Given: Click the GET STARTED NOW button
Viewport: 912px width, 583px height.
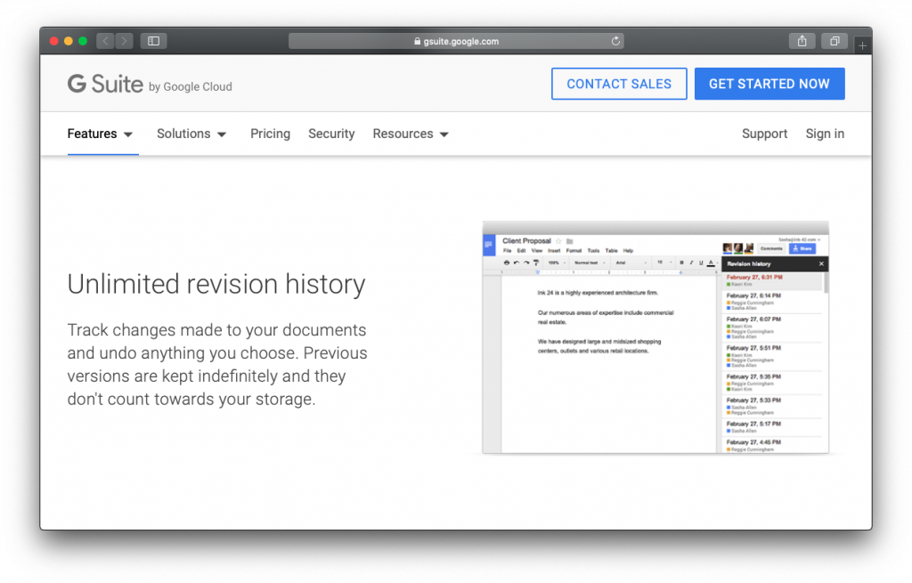Looking at the screenshot, I should point(769,84).
